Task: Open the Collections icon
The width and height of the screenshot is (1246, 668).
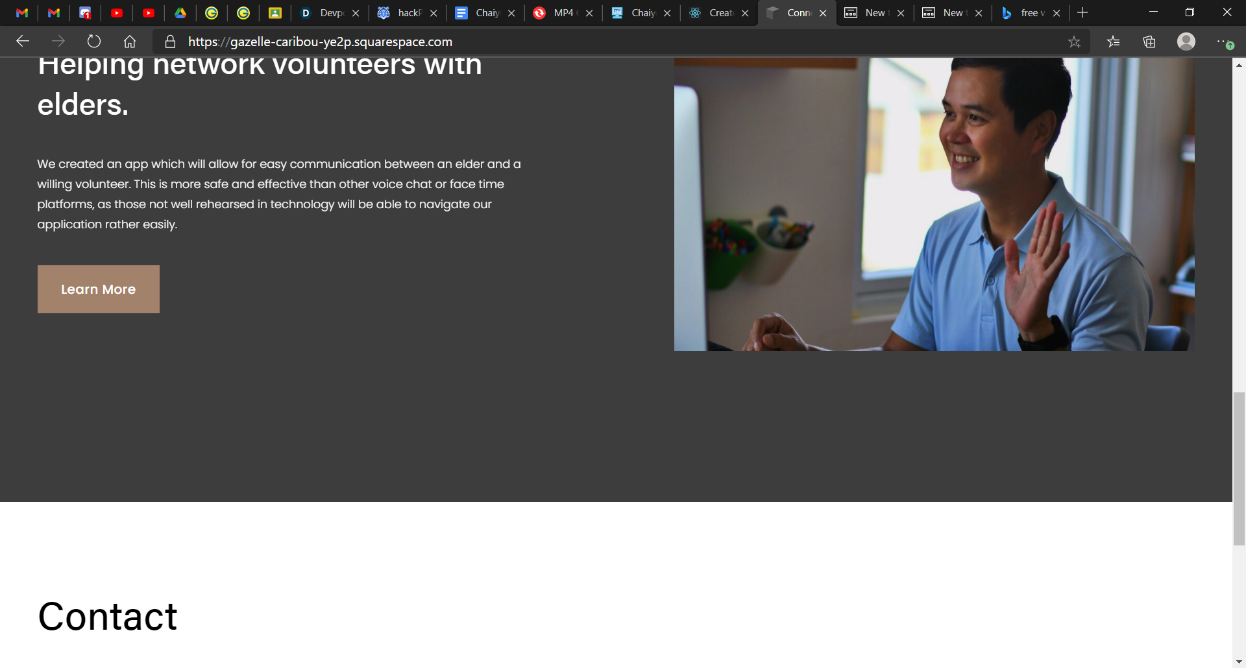Action: pos(1149,42)
